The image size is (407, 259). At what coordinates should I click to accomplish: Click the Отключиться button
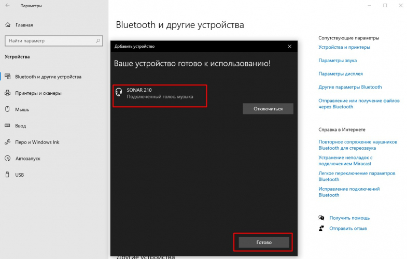tap(268, 109)
